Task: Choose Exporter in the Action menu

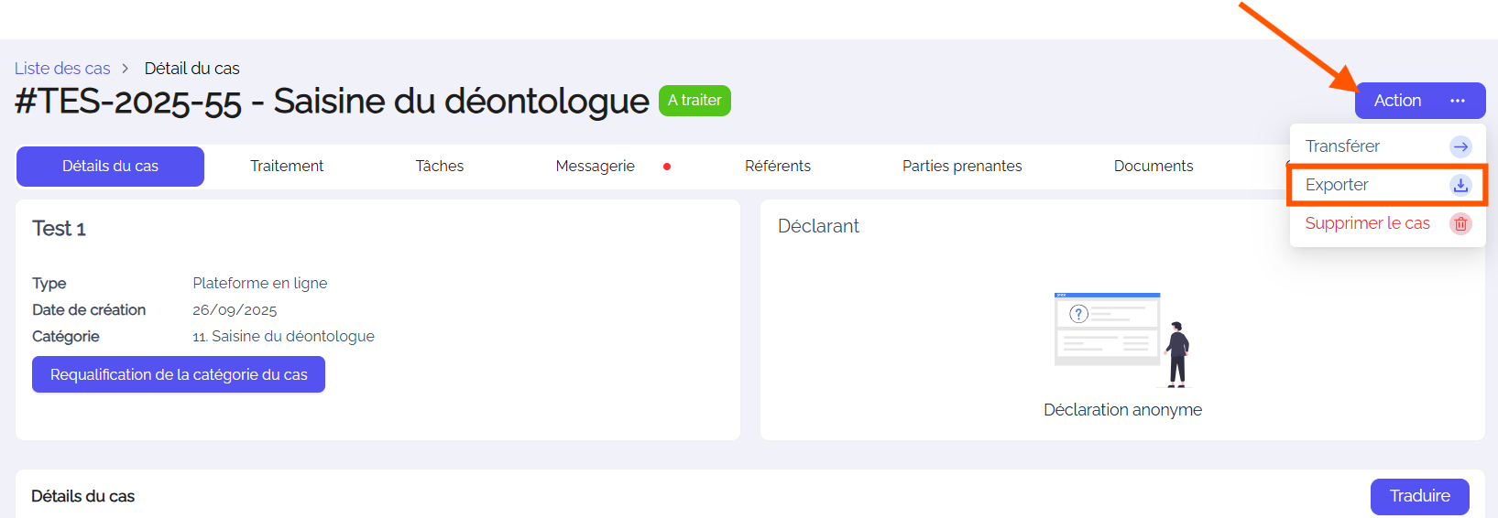Action: coord(1337,185)
